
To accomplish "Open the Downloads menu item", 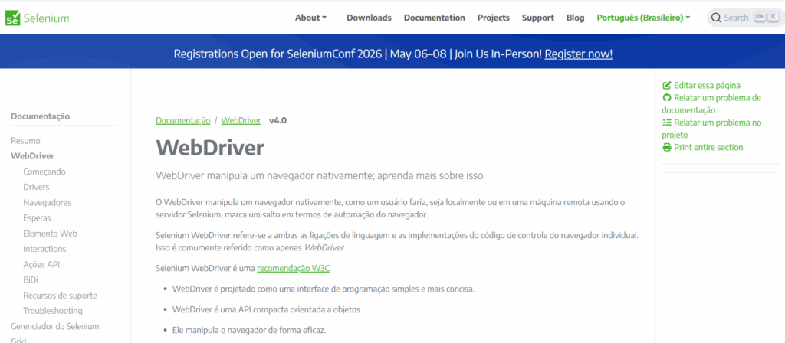I will [369, 18].
